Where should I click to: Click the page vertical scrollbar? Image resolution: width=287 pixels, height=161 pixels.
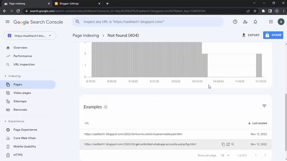pyautogui.click(x=286, y=122)
